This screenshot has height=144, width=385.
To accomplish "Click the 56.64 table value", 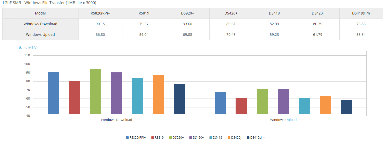I will (361, 35).
